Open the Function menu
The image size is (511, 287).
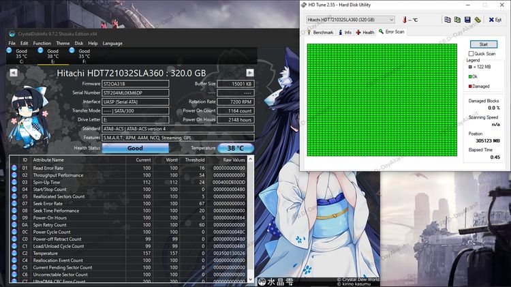pyautogui.click(x=42, y=43)
